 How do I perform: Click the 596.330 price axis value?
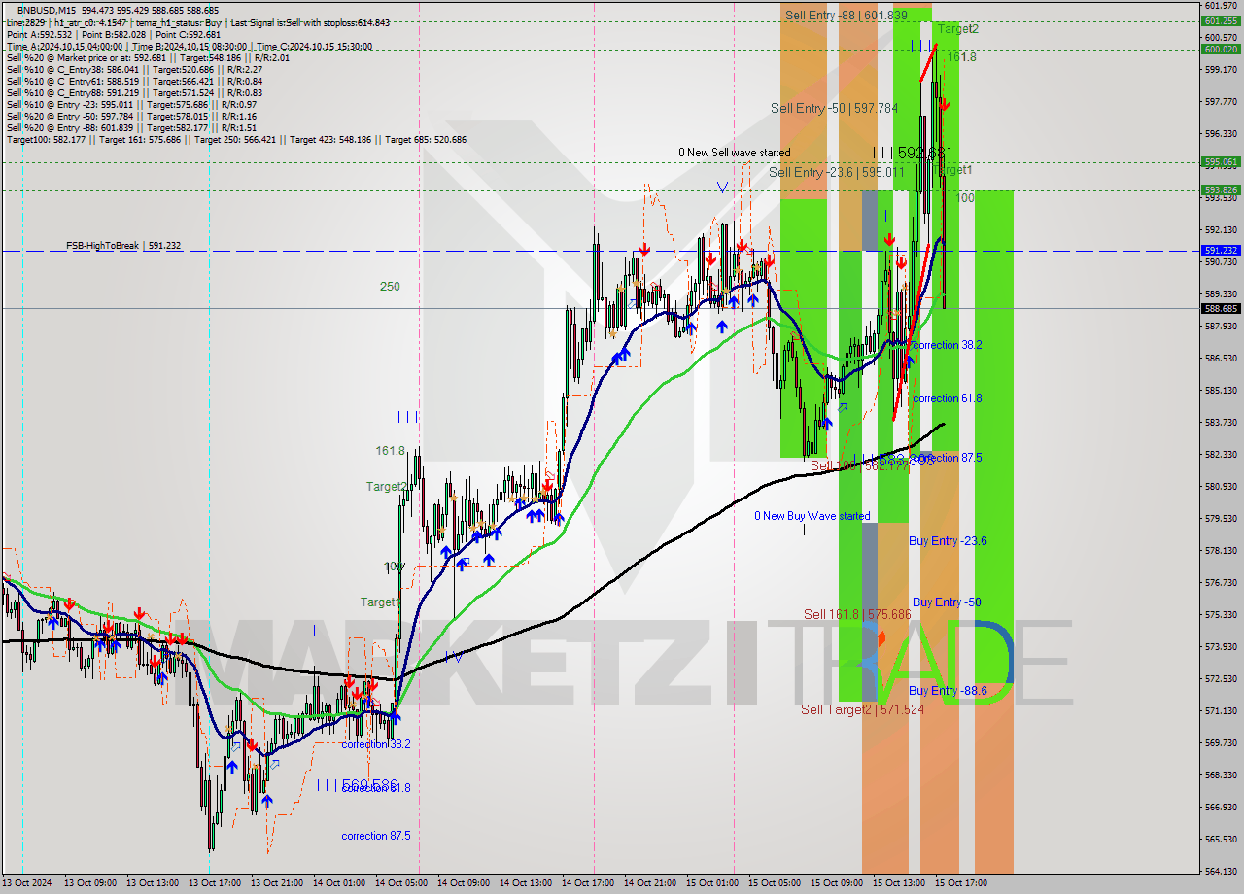click(x=1221, y=133)
